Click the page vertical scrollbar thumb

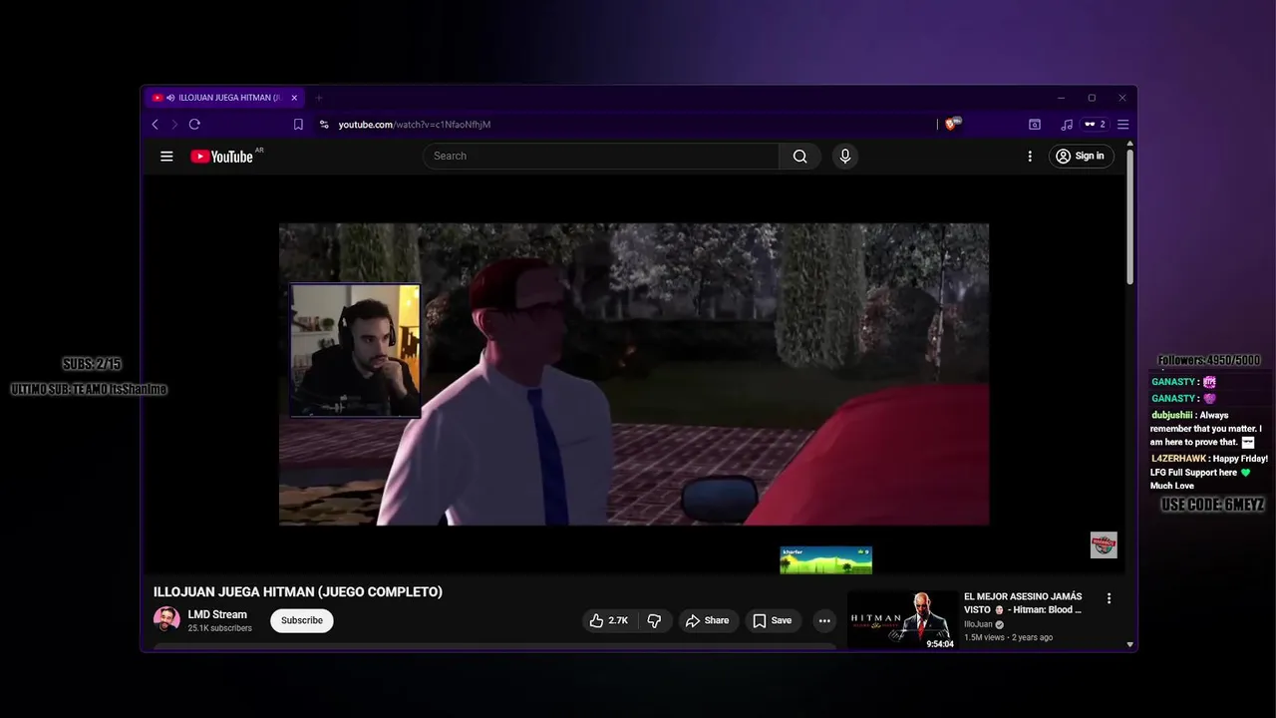tap(1129, 217)
